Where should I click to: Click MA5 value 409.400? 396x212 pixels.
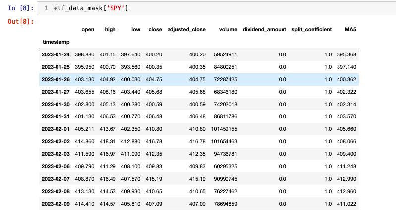pos(346,154)
